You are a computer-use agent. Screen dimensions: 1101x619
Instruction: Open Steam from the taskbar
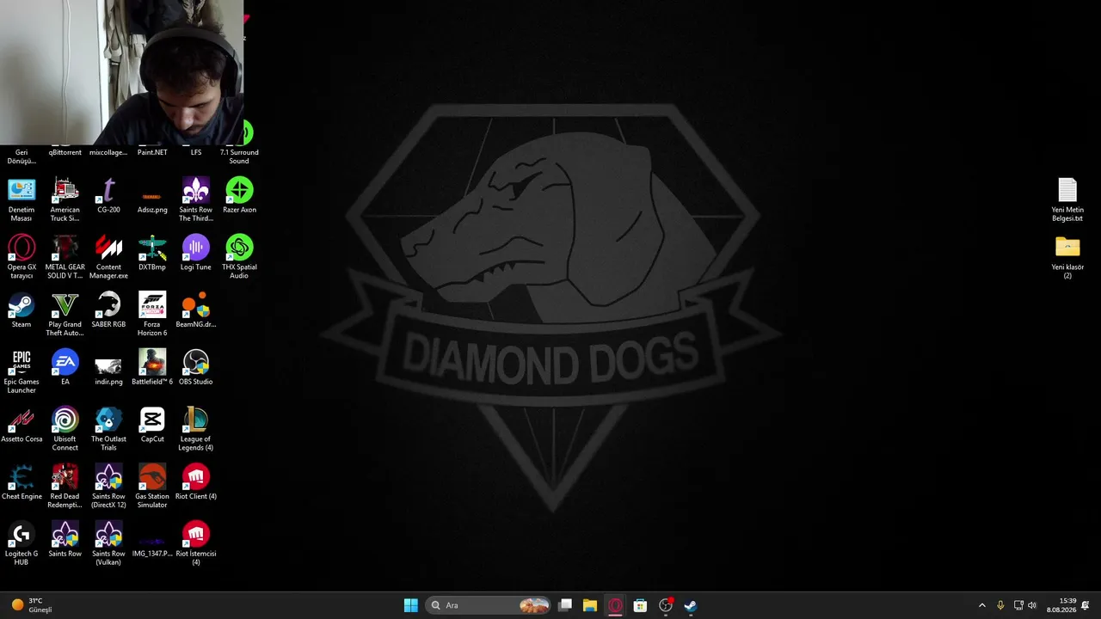690,605
